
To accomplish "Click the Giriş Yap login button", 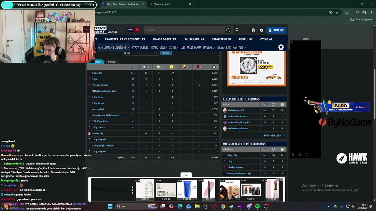I will click(x=276, y=30).
